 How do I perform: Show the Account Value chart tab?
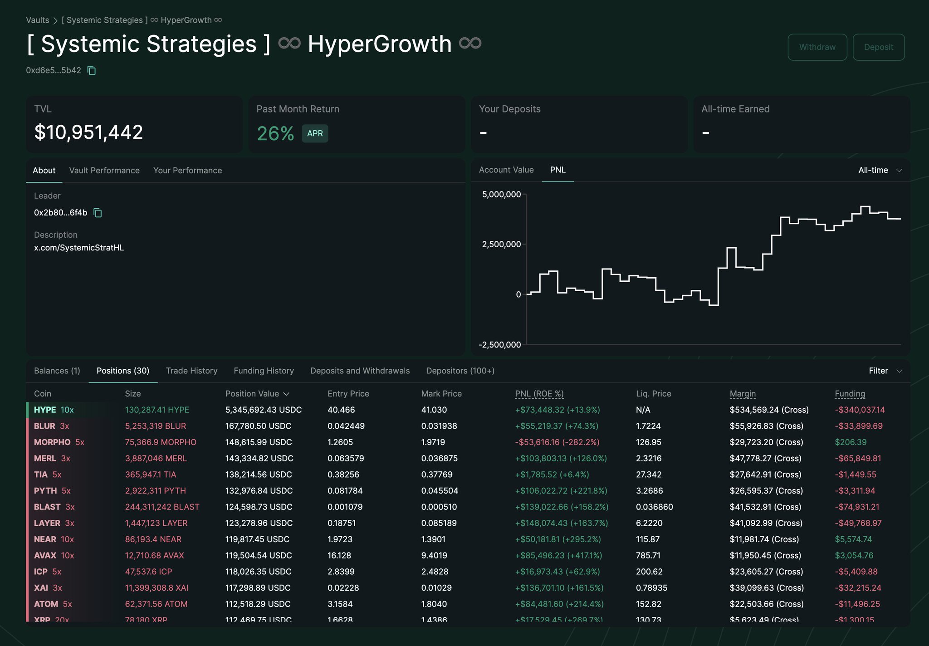506,170
